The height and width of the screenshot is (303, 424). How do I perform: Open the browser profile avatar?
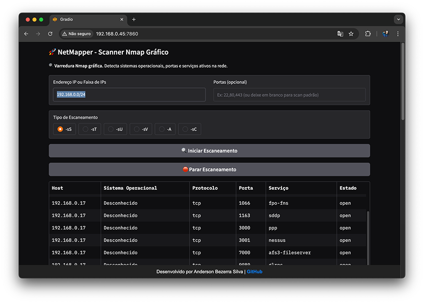point(386,34)
